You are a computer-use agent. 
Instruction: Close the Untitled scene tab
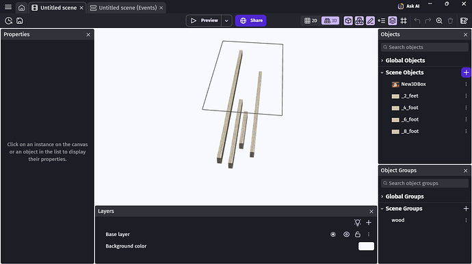click(x=81, y=8)
